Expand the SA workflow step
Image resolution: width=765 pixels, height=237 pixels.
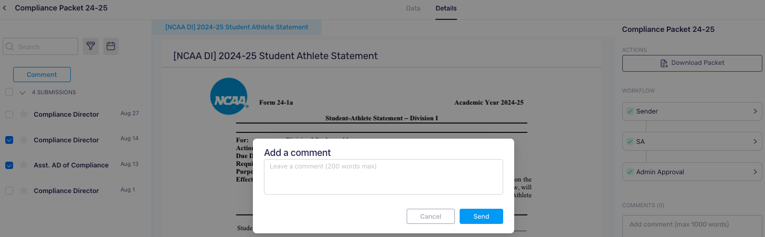755,142
